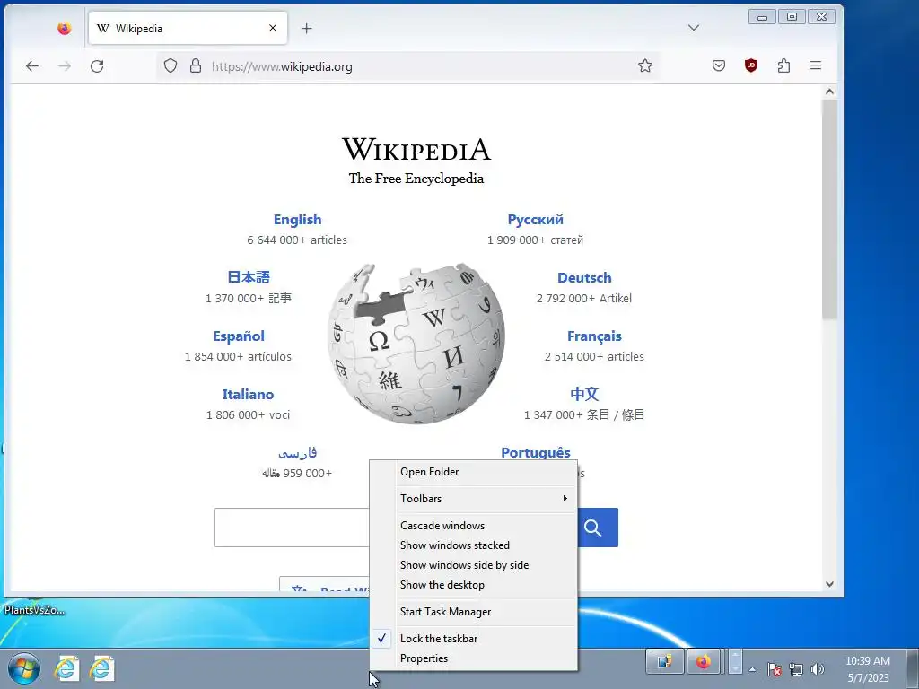Expand the Toolbars submenu
Image resolution: width=919 pixels, height=689 pixels.
pyautogui.click(x=474, y=499)
